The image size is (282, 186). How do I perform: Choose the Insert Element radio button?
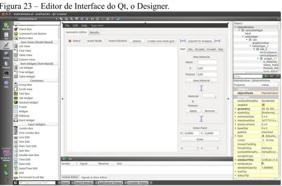[106, 41]
